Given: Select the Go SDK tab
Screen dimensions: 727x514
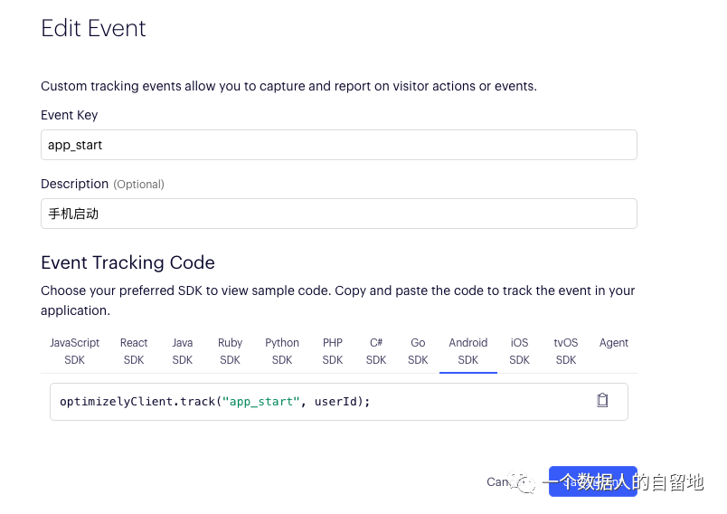Looking at the screenshot, I should click(x=418, y=351).
